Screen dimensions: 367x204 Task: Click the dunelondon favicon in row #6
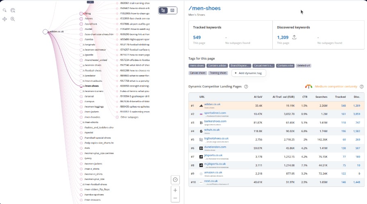pyautogui.click(x=201, y=148)
